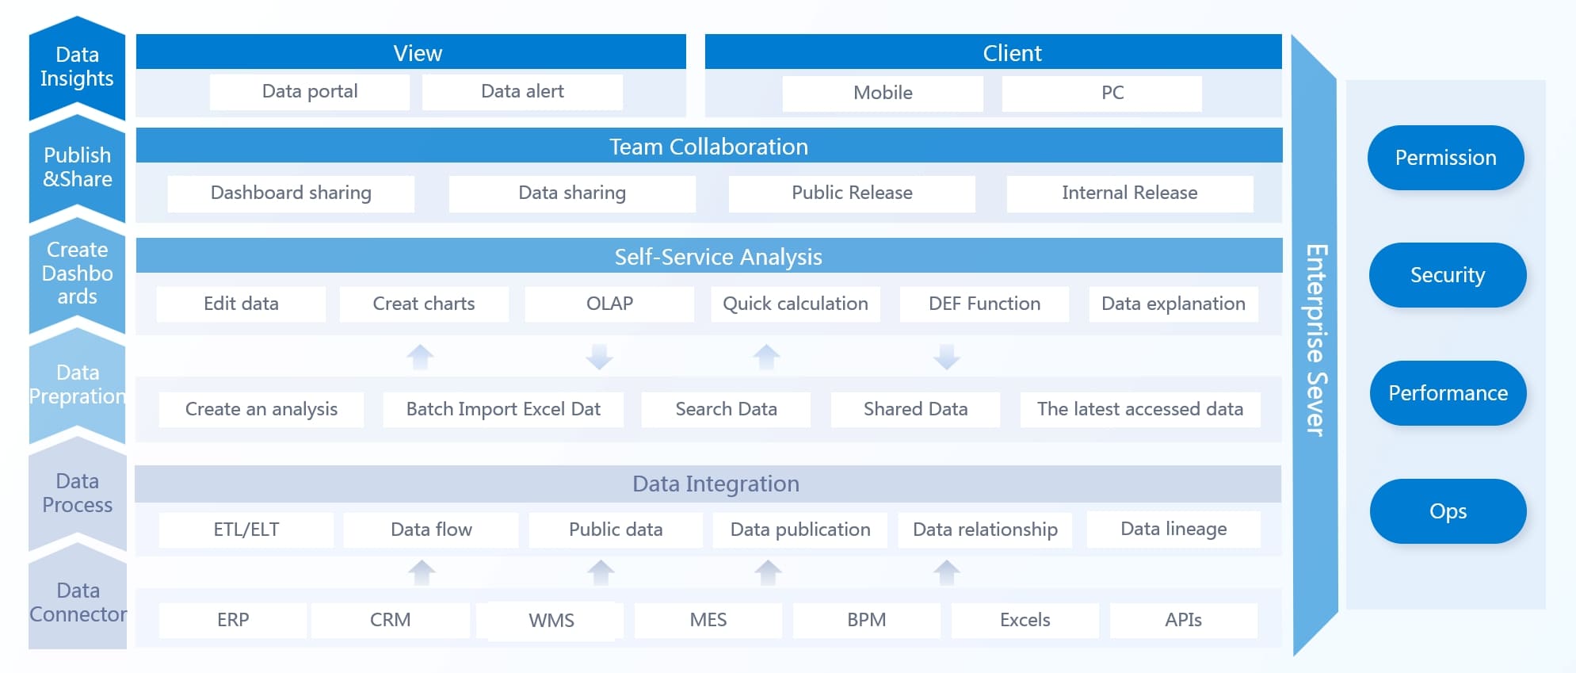Viewport: 1576px width, 673px height.
Task: Click the up arrow beneath Data flow
Action: coord(422,572)
